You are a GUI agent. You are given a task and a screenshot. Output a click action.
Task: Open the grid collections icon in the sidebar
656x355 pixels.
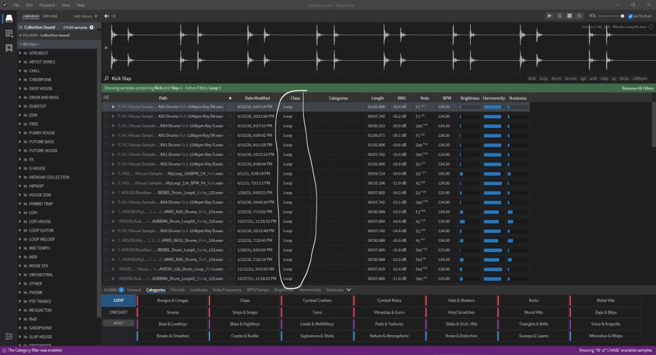click(9, 33)
